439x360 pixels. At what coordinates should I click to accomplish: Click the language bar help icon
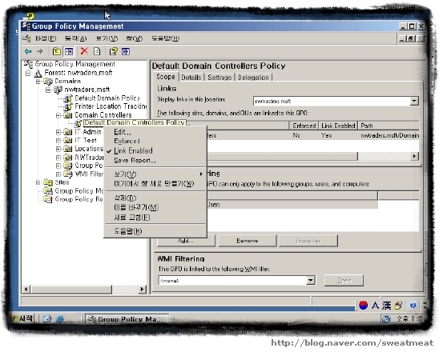click(413, 305)
